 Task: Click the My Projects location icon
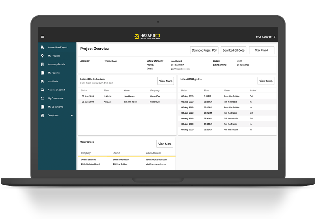point(43,56)
